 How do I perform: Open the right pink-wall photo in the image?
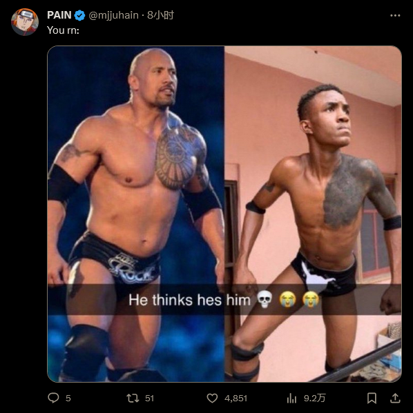pos(313,214)
